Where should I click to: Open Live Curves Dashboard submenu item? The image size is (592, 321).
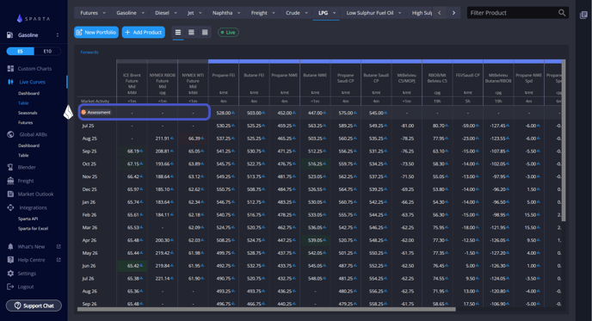(28, 93)
